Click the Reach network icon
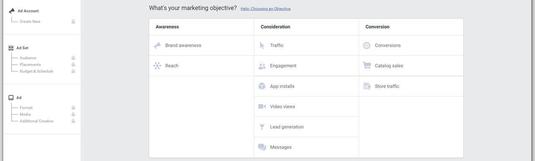535x161 pixels. tap(157, 66)
